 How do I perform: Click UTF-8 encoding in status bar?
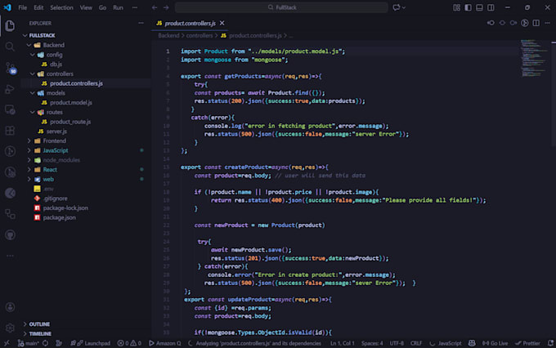[x=397, y=343]
